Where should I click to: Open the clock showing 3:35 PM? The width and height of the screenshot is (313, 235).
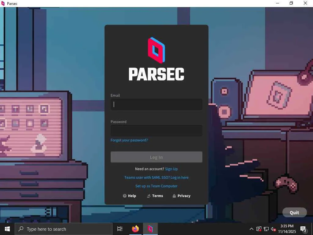287,229
